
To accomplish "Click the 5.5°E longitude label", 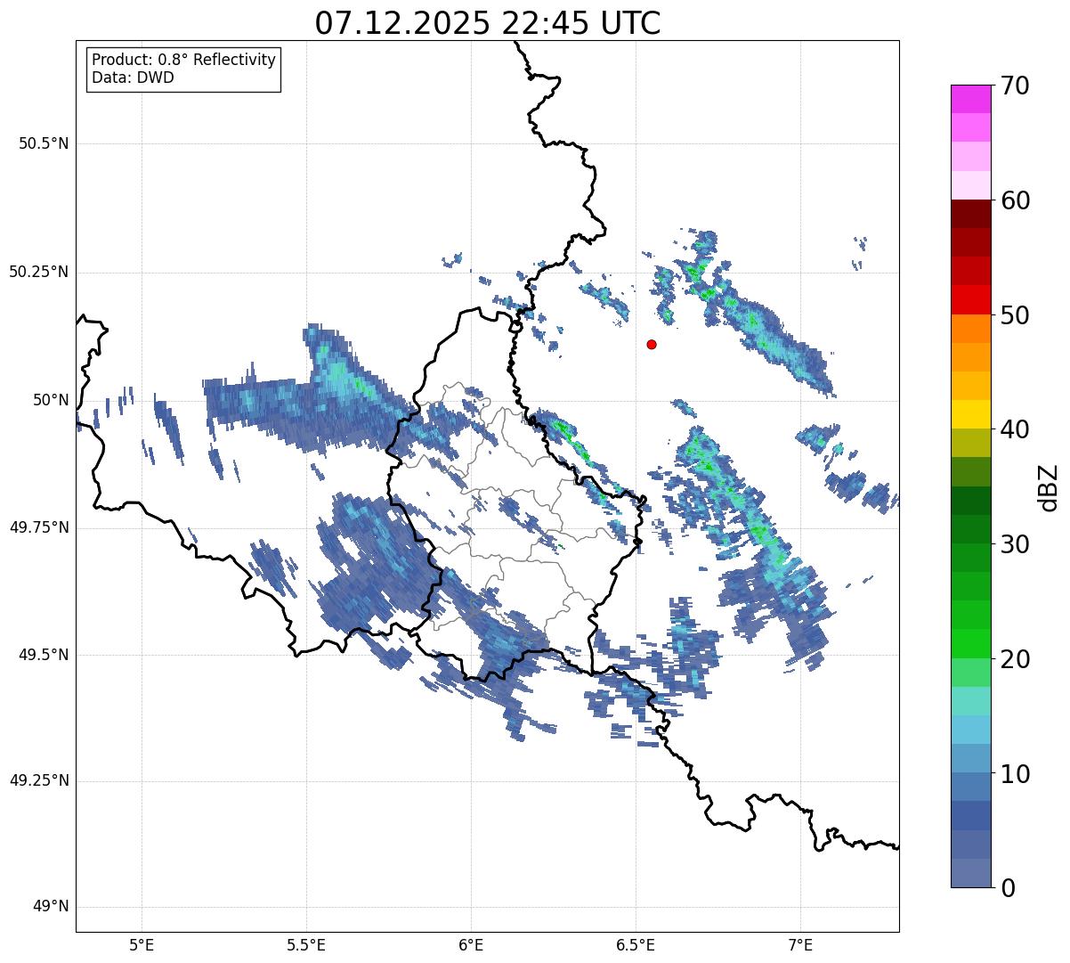I will [306, 944].
